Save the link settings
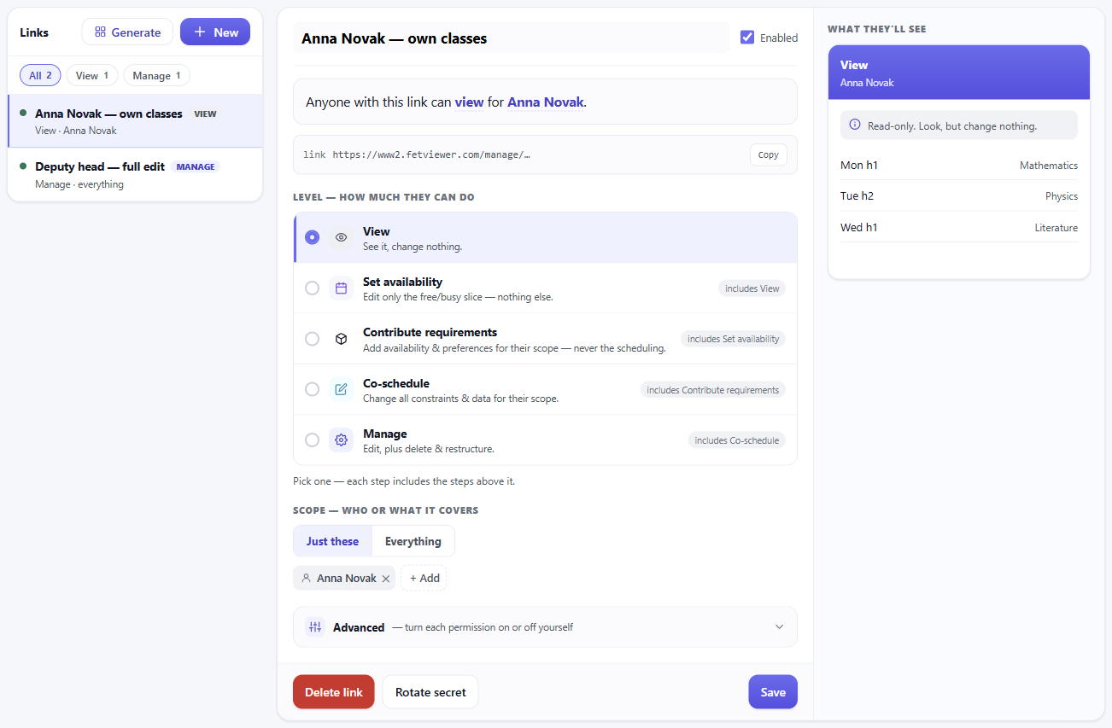Image resolution: width=1112 pixels, height=728 pixels. click(773, 692)
